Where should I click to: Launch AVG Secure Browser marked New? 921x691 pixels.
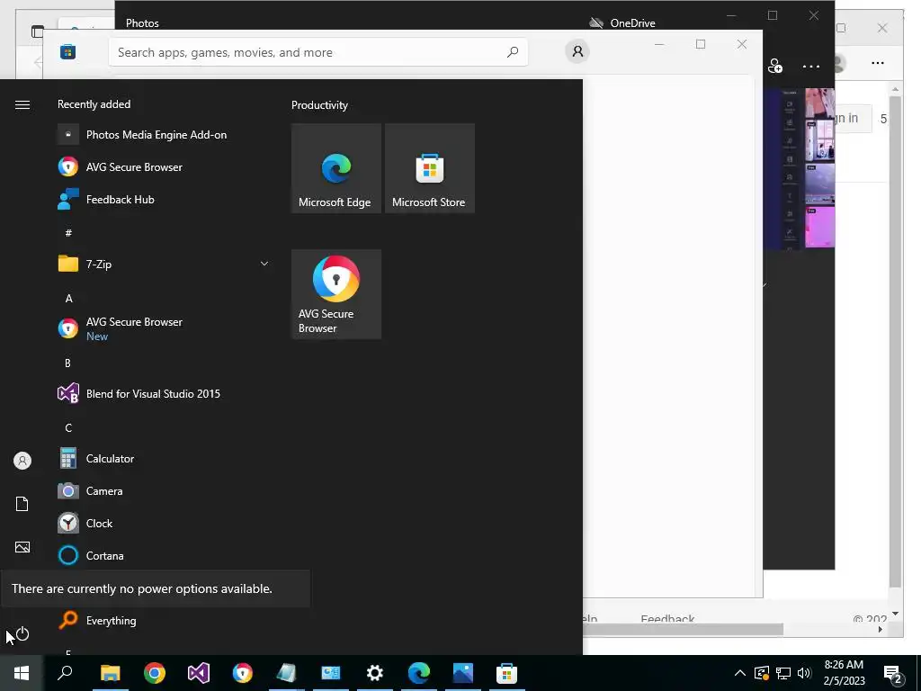tap(165, 328)
